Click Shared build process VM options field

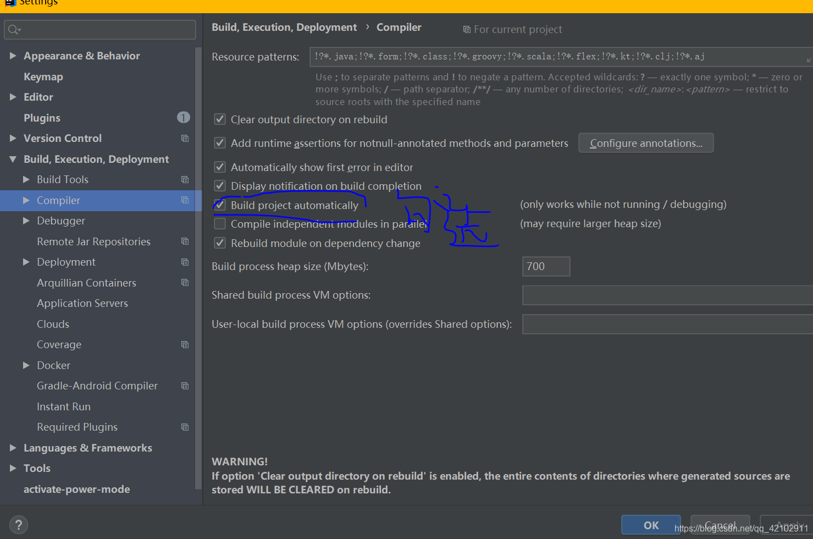pyautogui.click(x=667, y=295)
